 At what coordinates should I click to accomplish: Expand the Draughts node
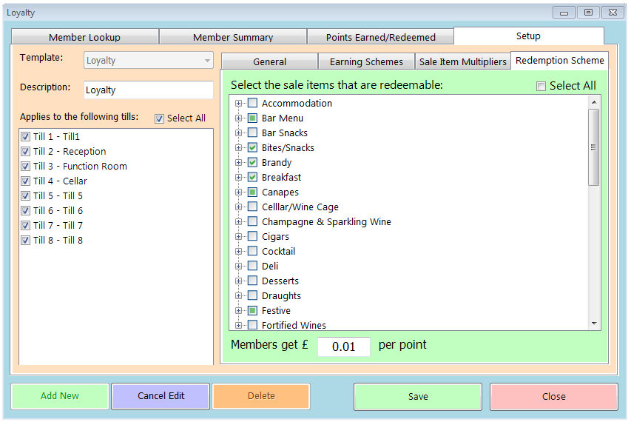[239, 296]
